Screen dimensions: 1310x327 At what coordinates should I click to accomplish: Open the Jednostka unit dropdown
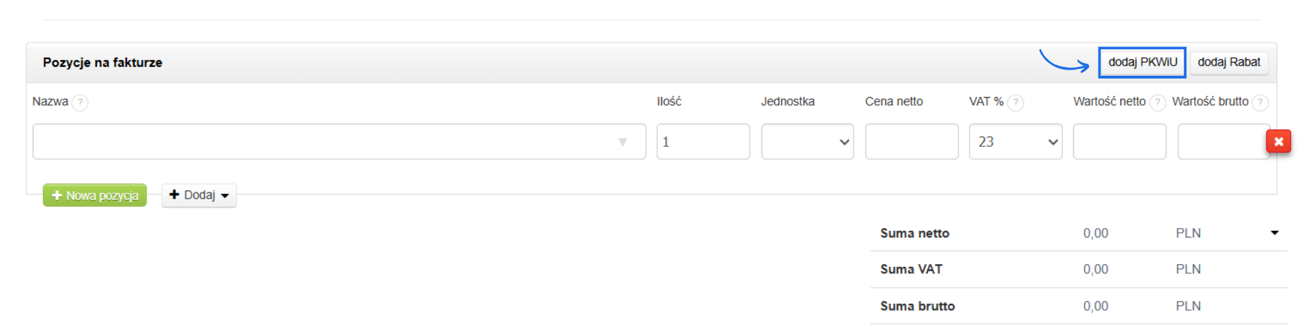coord(807,142)
